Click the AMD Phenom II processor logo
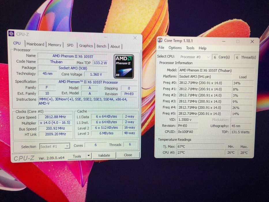This screenshot has height=202, width=269. point(123,66)
